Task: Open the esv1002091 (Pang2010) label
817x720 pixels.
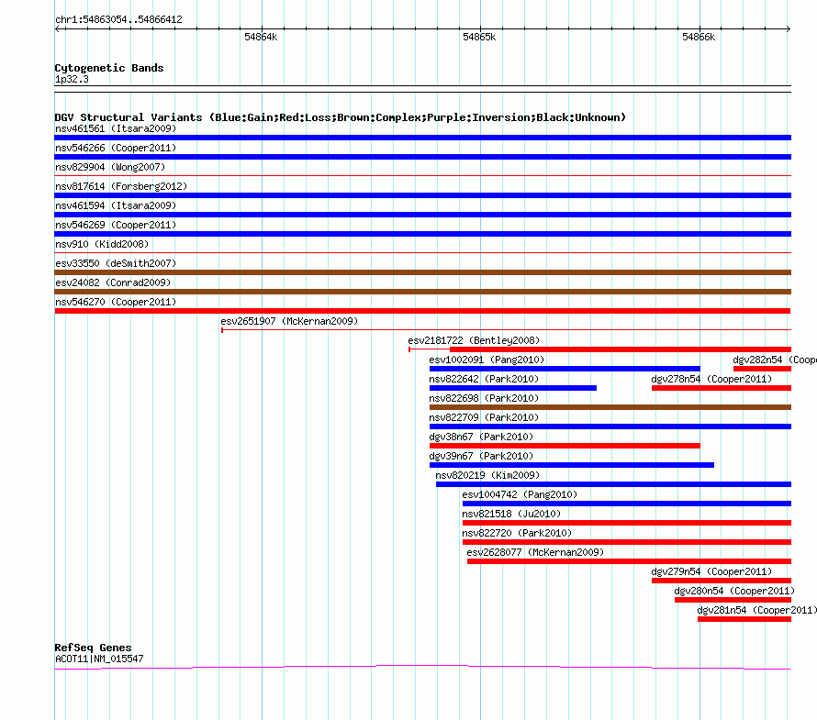Action: click(487, 360)
